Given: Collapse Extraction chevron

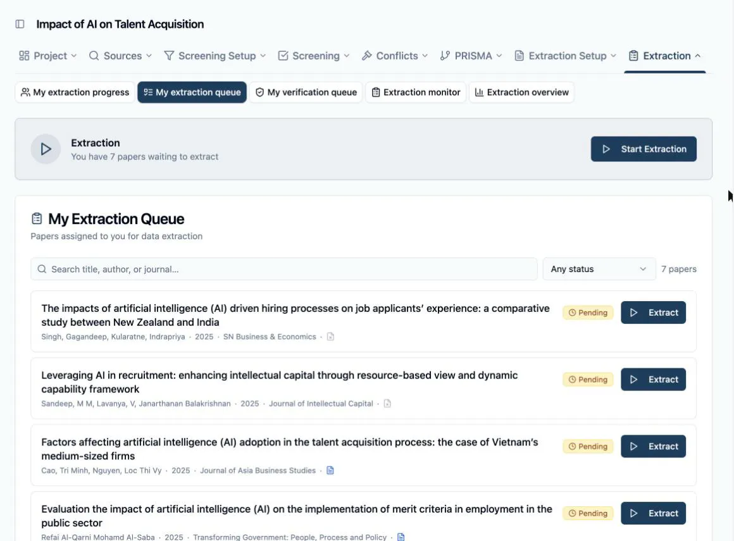Looking at the screenshot, I should point(697,56).
